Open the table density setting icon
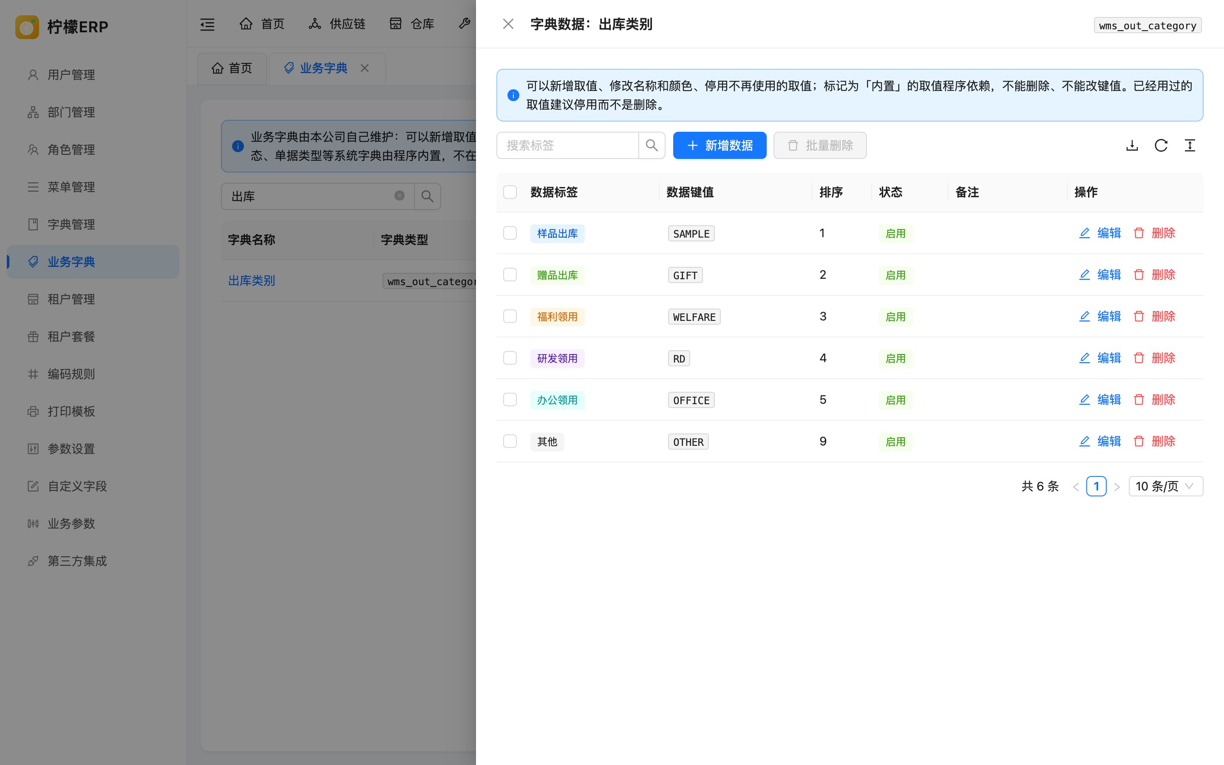The image size is (1224, 765). point(1190,146)
